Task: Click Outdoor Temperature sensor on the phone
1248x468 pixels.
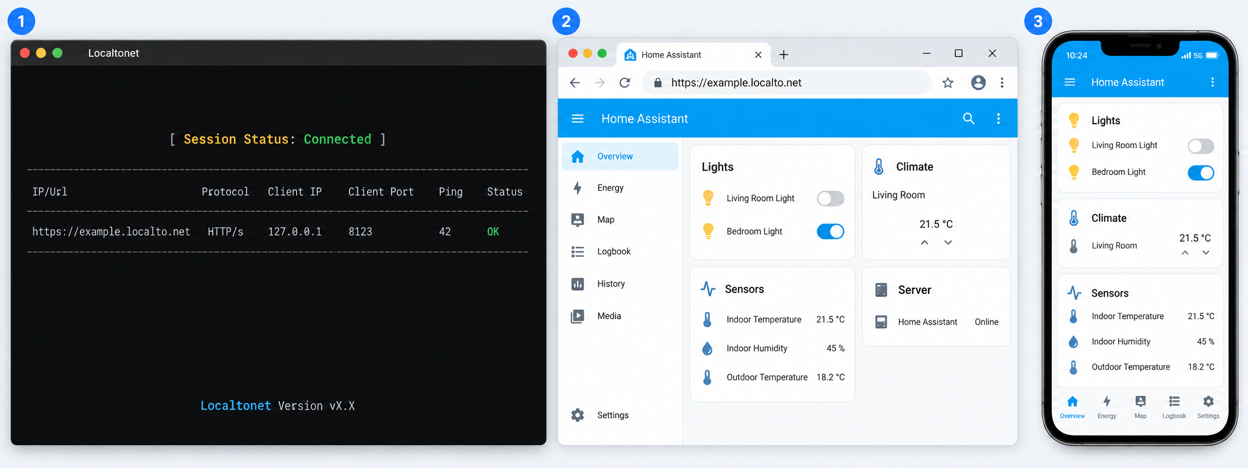Action: (1140, 367)
